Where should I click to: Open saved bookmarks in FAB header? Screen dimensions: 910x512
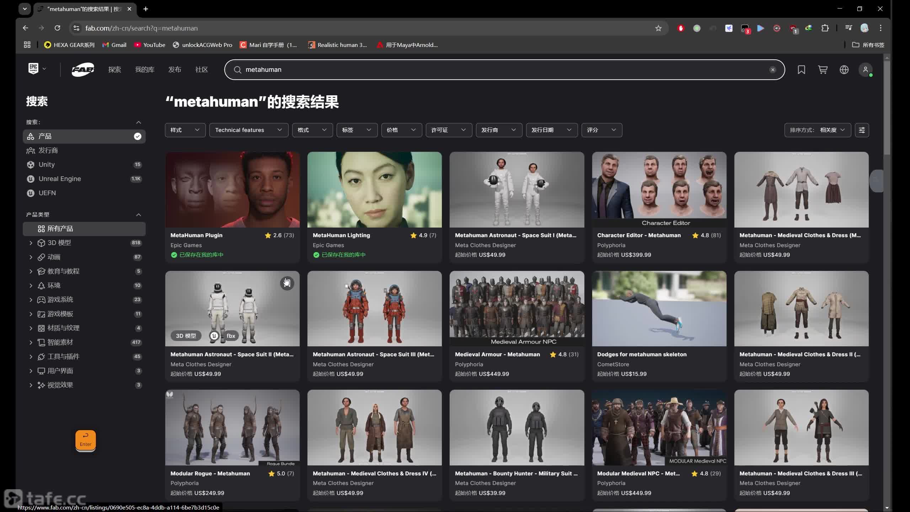tap(801, 70)
